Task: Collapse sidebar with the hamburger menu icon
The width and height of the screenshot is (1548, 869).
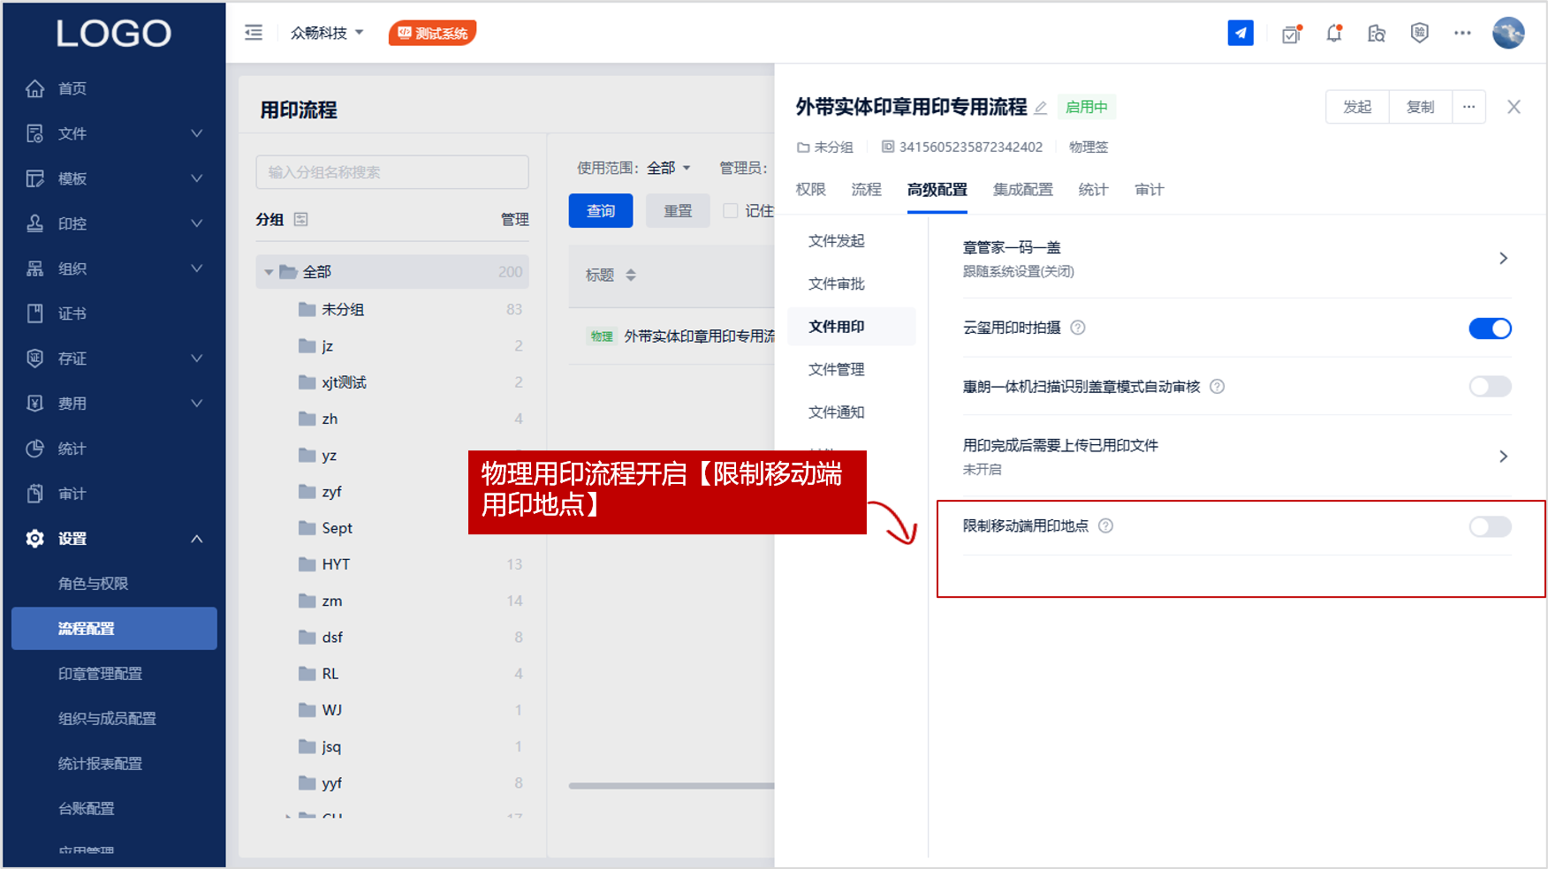Action: (x=254, y=33)
